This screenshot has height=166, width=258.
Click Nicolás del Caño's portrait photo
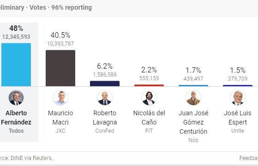pos(149,98)
